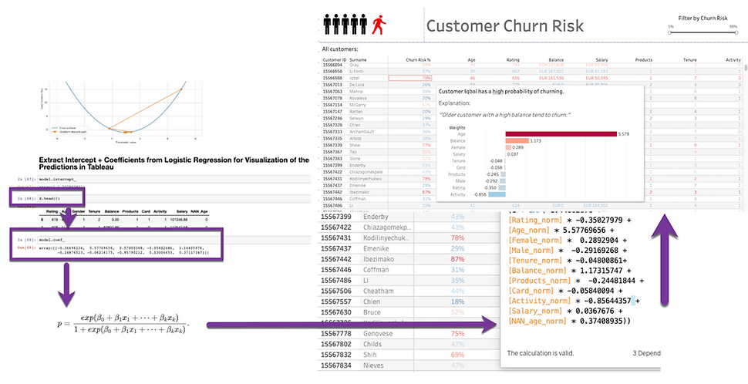Viewport: 748px width, 384px height.
Task: Click surname Archambault in the customer list
Action: (x=362, y=131)
